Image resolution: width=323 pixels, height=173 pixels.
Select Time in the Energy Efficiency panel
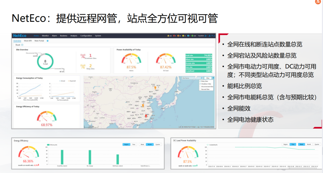pos(134,144)
